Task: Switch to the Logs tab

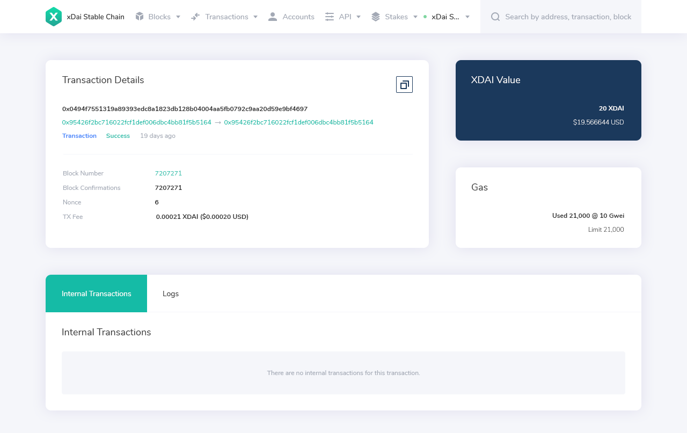Action: coord(171,293)
